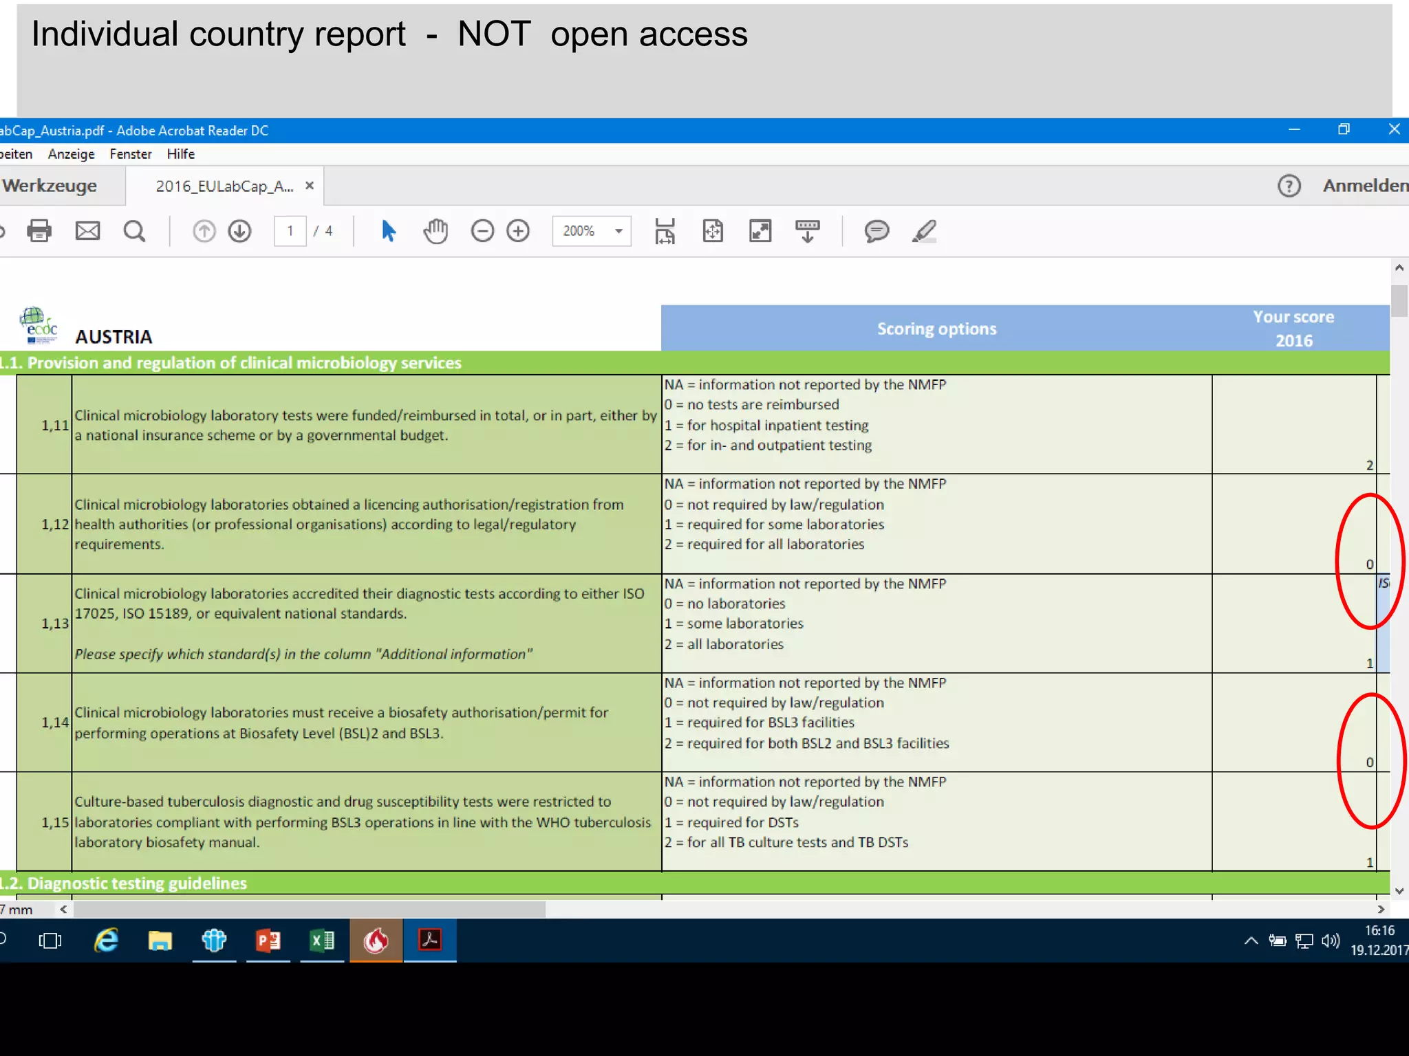
Task: Click the Print icon in the toolbar
Action: pyautogui.click(x=39, y=231)
